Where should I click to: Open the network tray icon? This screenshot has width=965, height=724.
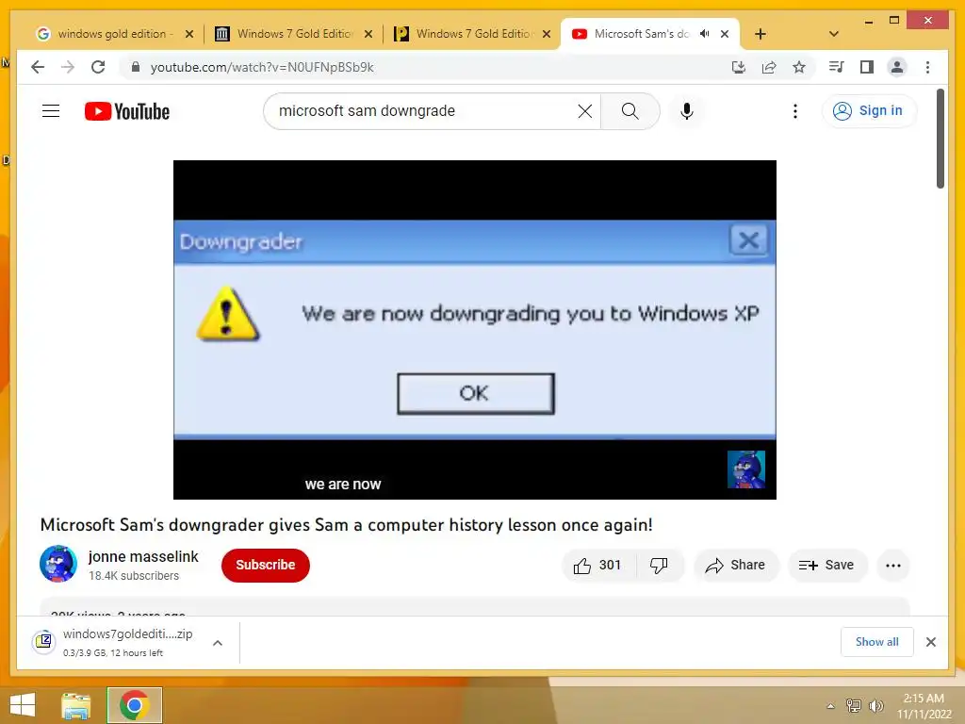tap(854, 705)
